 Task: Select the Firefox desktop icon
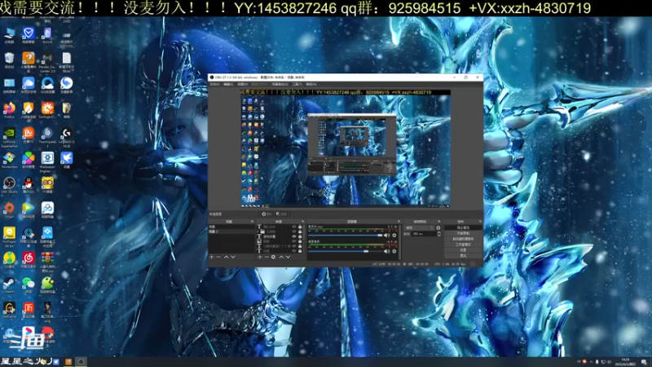click(x=9, y=110)
